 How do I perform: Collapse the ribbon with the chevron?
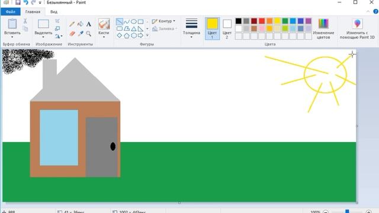368,11
